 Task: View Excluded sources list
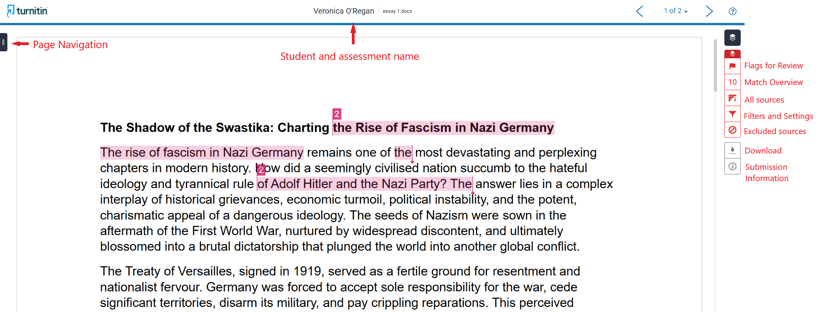(x=732, y=130)
